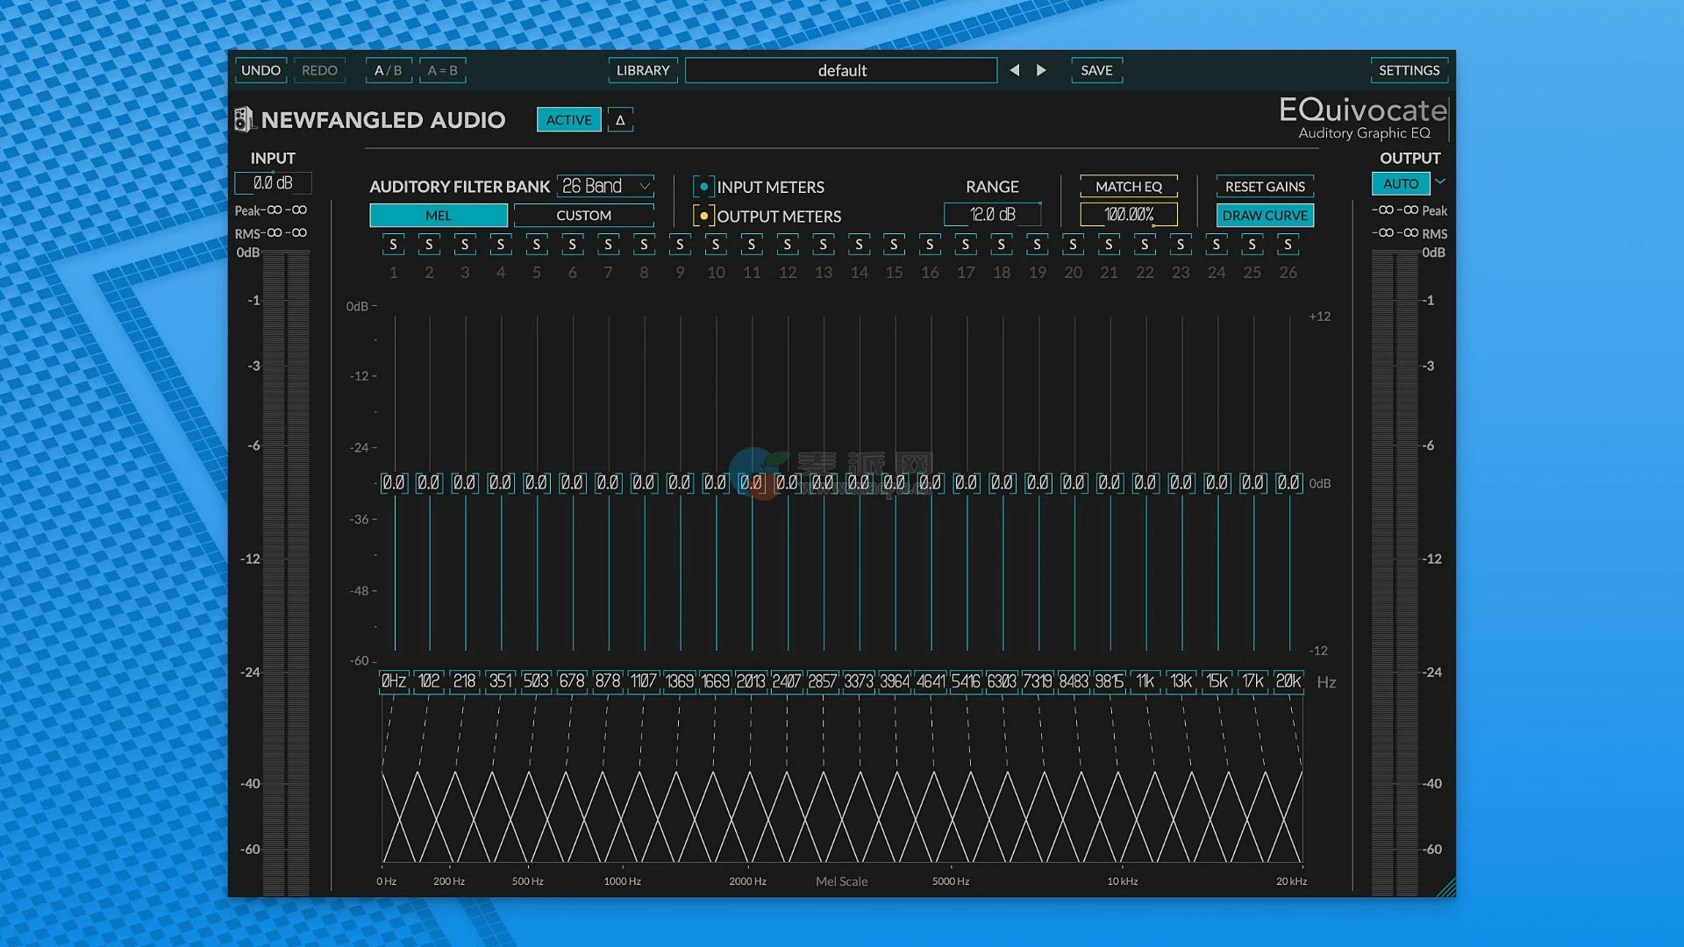Click band 5 gain slider handle
This screenshot has width=1684, height=947.
tap(536, 483)
